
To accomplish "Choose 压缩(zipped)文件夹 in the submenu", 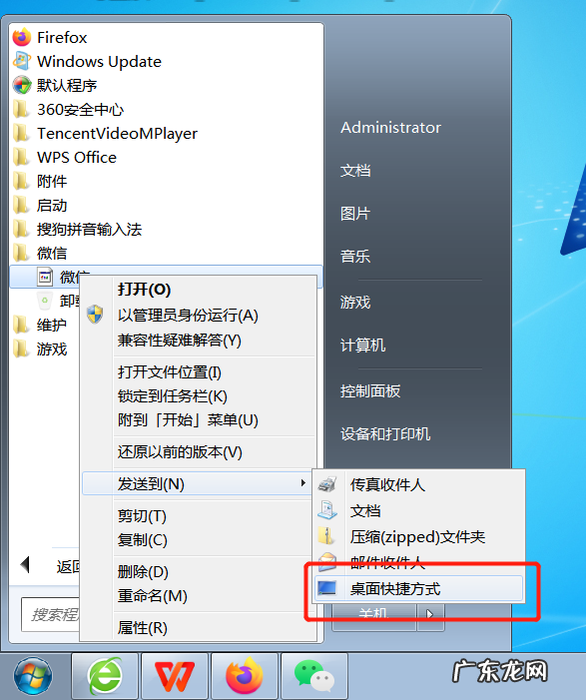I will tap(418, 536).
